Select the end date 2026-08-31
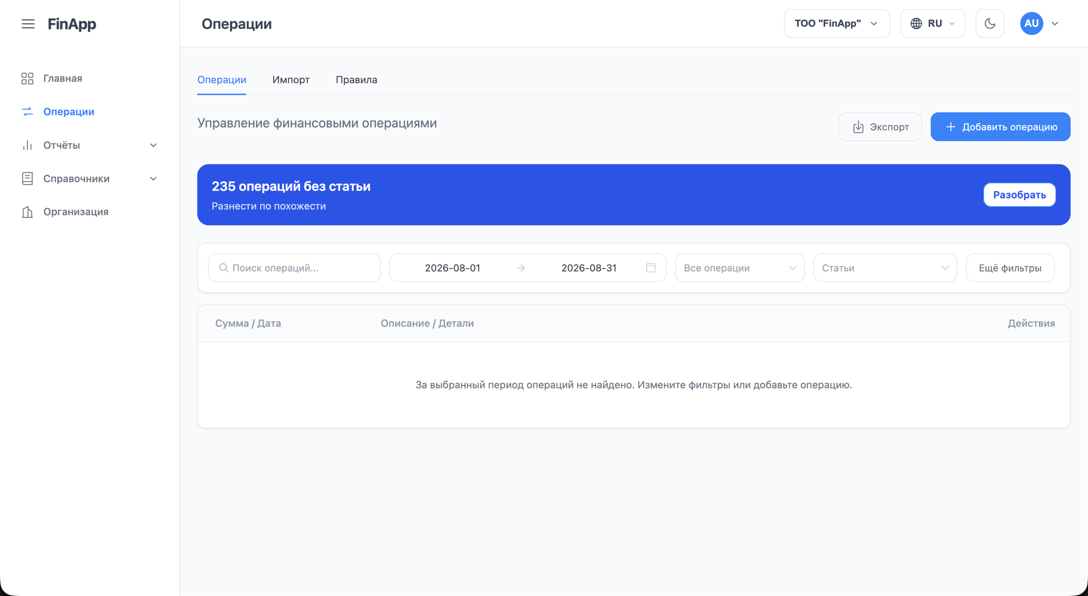This screenshot has height=596, width=1088. [589, 268]
